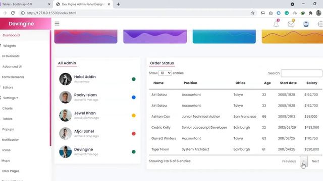Sort table by Salary column
This screenshot has width=323, height=181.
(312, 83)
